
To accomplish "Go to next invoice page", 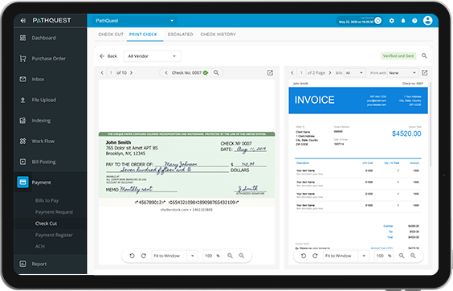I will coord(330,73).
